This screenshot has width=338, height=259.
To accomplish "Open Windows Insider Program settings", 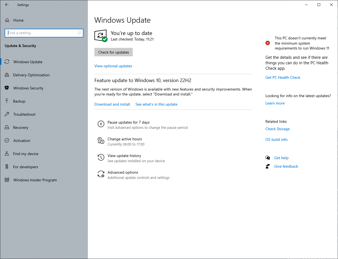I will coord(44,180).
